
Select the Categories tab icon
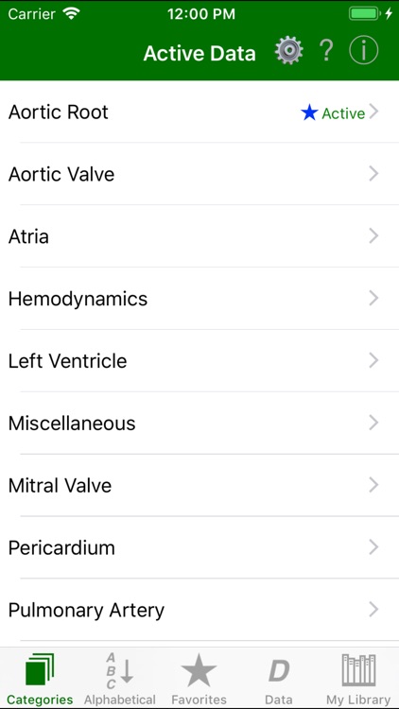[40, 669]
